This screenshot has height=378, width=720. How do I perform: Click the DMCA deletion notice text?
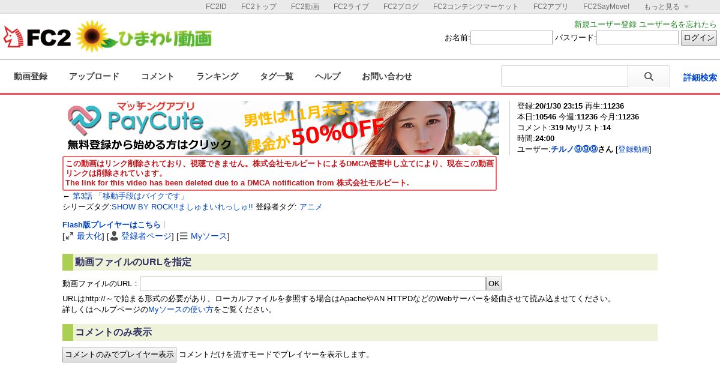[280, 173]
